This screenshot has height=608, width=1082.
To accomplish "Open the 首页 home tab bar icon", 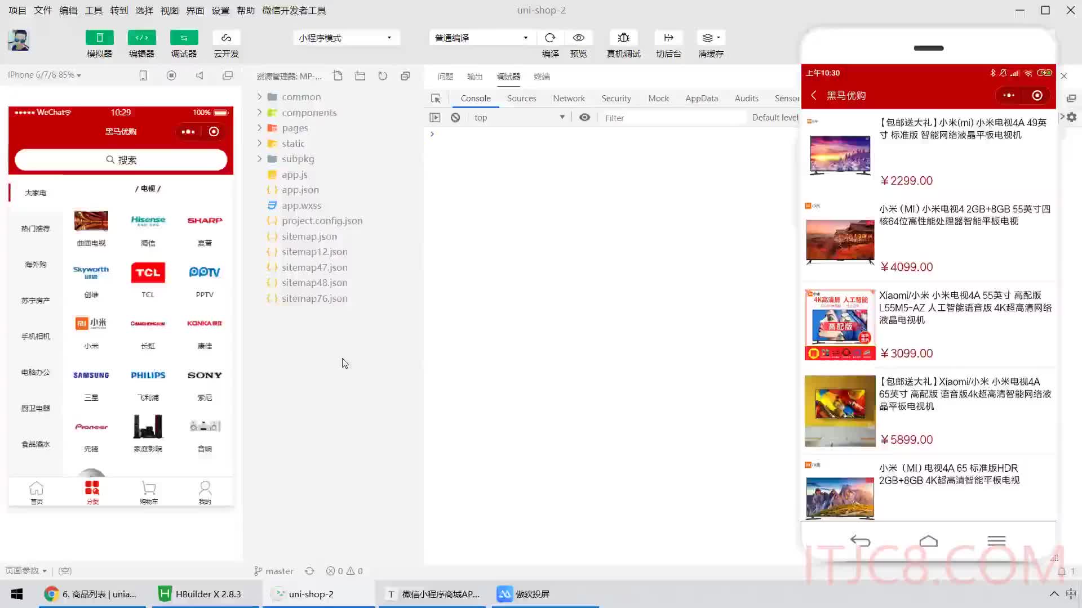I will pos(36,492).
